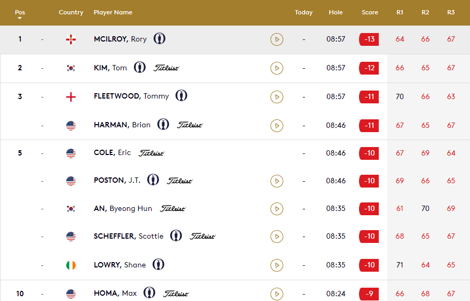This screenshot has width=470, height=301.
Task: Click the Claret Jug icon beside Shane Lowry
Action: click(158, 264)
